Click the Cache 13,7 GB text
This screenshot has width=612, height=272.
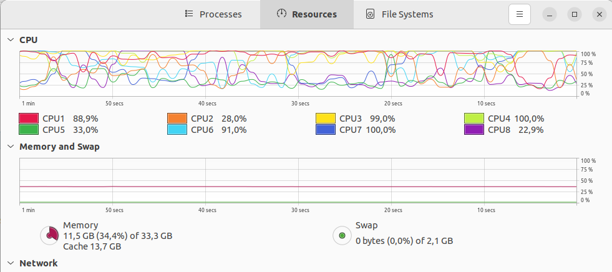coord(92,246)
